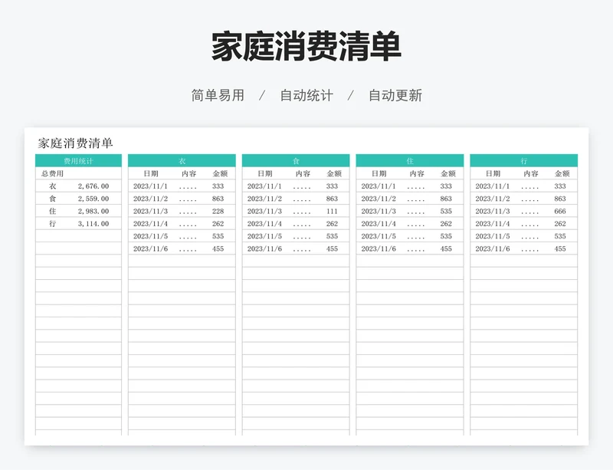The width and height of the screenshot is (613, 470).
Task: Select 2023/11/2 date in 食 table
Action: [264, 199]
